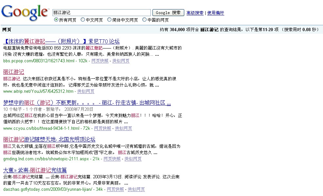Open the 高级搜索 link

(195, 13)
